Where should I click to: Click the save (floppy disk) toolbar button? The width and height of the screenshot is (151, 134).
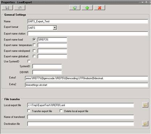point(7,8)
